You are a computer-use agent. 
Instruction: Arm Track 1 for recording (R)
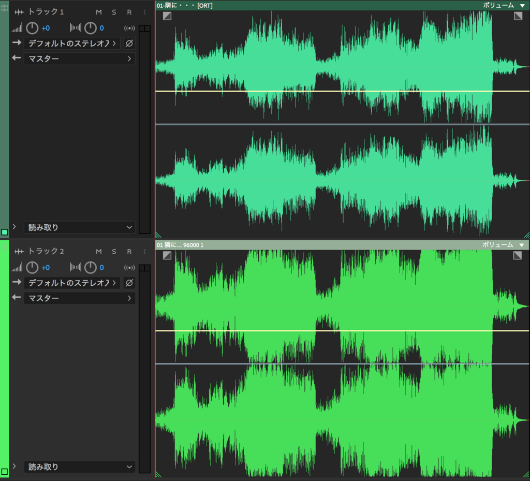pos(129,12)
